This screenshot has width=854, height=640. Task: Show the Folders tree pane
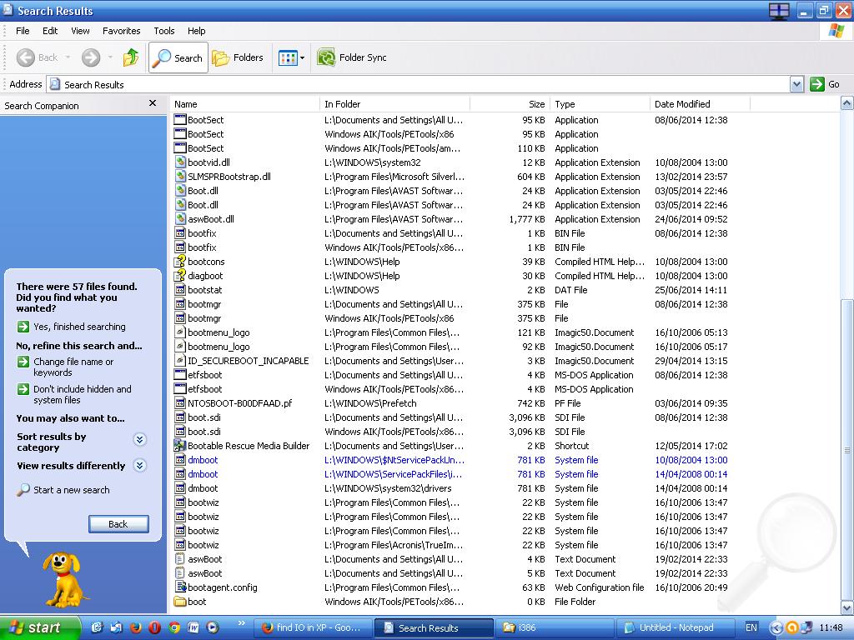coord(238,57)
